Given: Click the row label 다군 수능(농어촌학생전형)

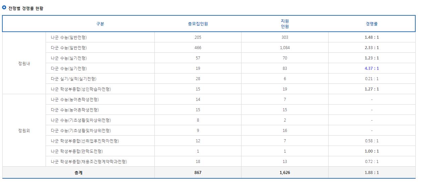Looking at the screenshot, I should 75,110.
